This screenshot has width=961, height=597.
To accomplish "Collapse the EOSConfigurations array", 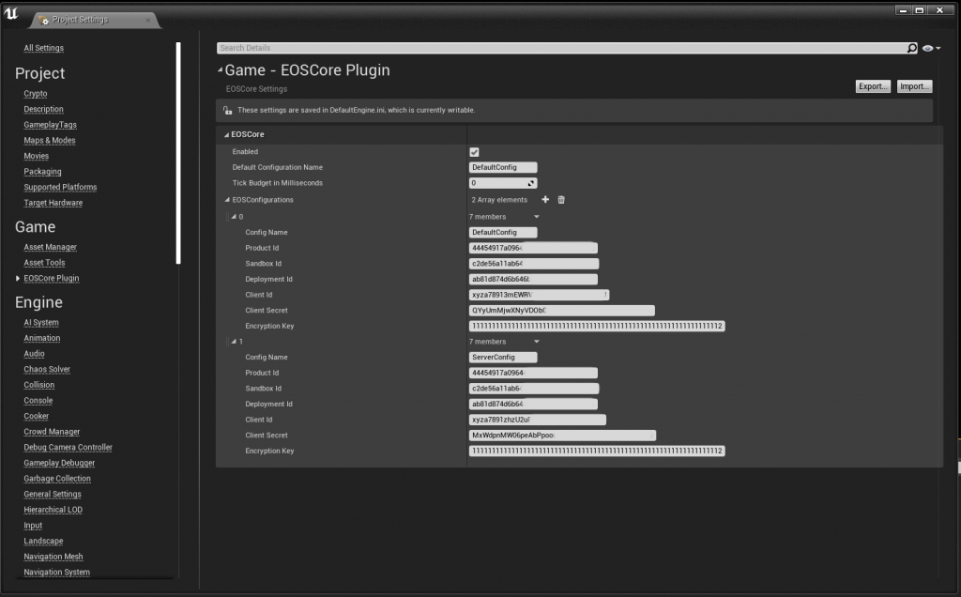I will [226, 200].
